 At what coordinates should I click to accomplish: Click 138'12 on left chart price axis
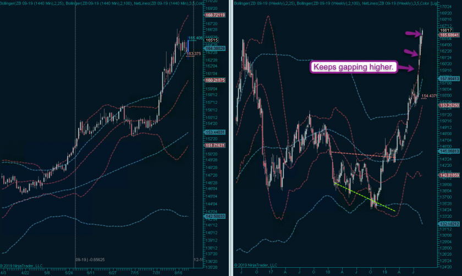(212, 248)
